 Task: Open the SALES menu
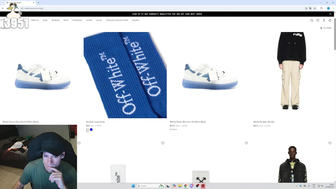99,20
